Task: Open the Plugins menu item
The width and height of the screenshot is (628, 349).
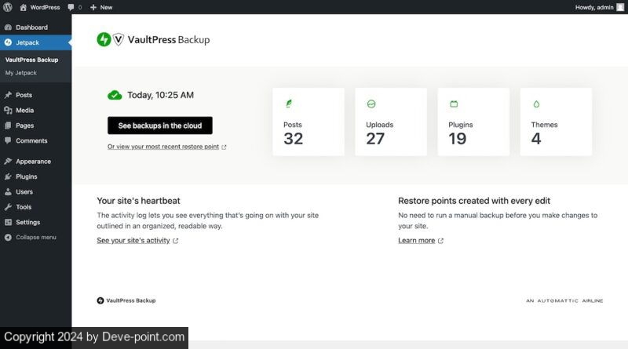Action: pos(27,176)
